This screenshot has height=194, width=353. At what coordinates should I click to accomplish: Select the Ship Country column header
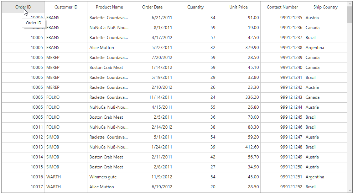pos(325,7)
